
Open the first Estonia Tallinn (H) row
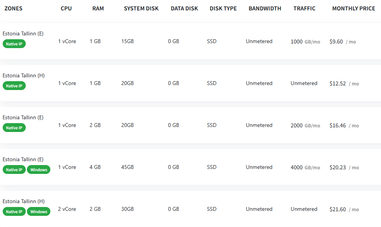(191, 83)
